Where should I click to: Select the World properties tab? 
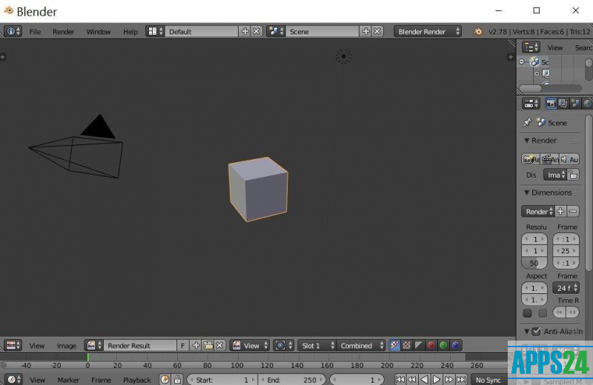point(587,103)
